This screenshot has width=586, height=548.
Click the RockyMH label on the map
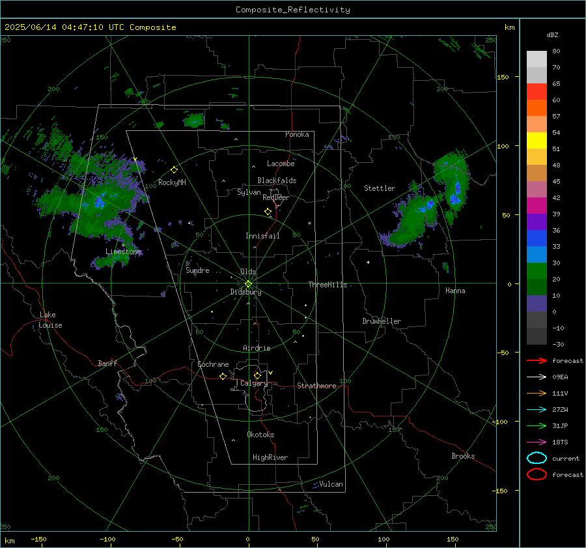point(172,182)
